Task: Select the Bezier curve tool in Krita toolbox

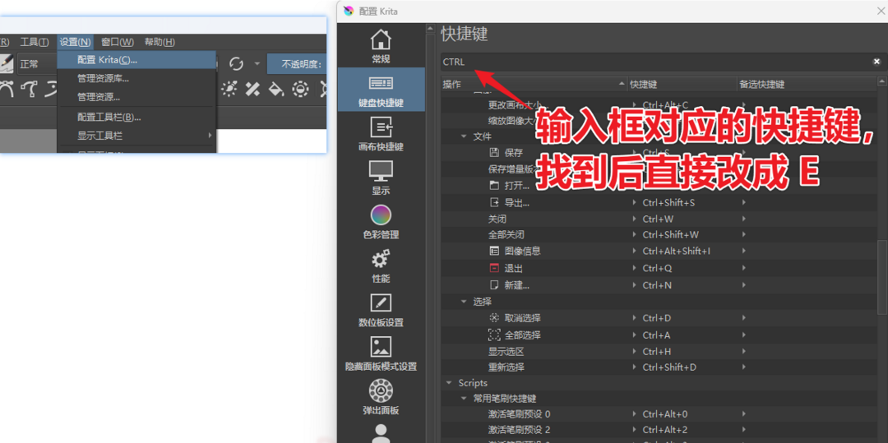Action: point(6,89)
